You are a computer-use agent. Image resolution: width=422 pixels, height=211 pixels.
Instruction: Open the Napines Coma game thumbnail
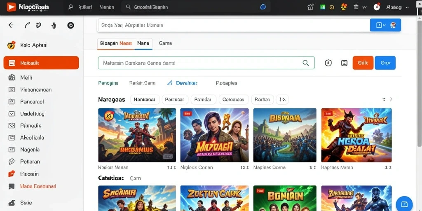[x=285, y=135]
